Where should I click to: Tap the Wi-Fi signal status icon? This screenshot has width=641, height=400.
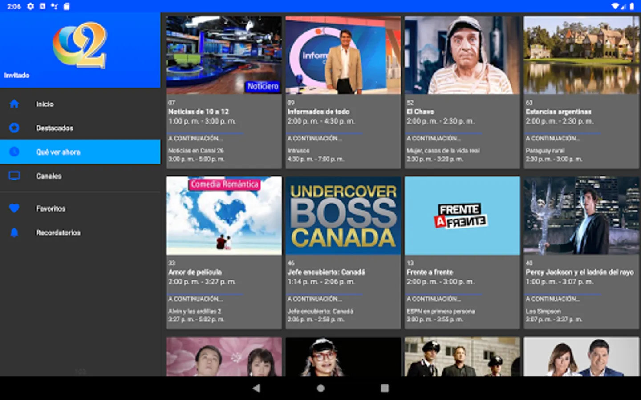tap(615, 6)
